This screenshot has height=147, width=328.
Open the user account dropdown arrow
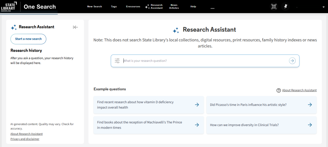324,7
